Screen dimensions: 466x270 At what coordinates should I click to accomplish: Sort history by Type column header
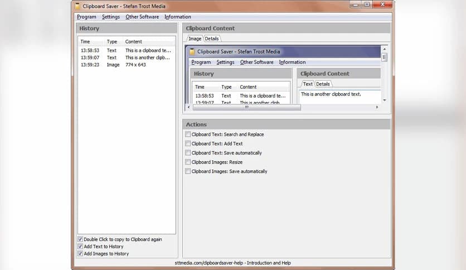point(114,42)
